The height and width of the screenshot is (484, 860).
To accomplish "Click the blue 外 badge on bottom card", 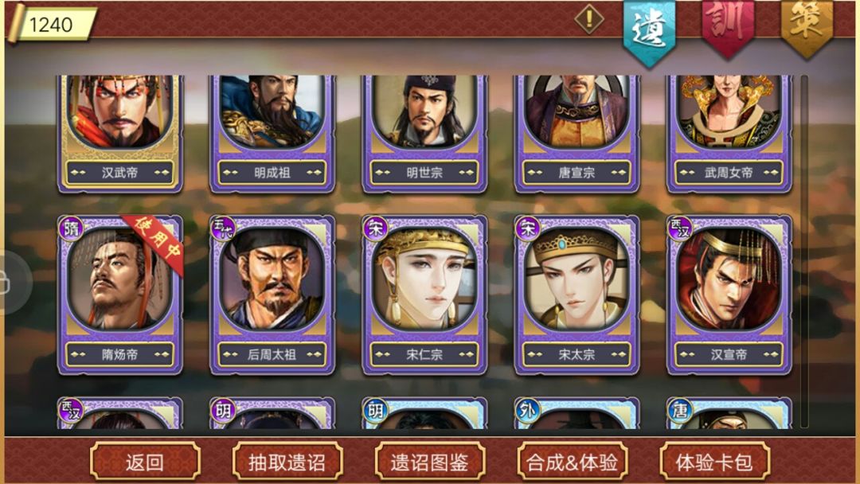I will tap(527, 411).
